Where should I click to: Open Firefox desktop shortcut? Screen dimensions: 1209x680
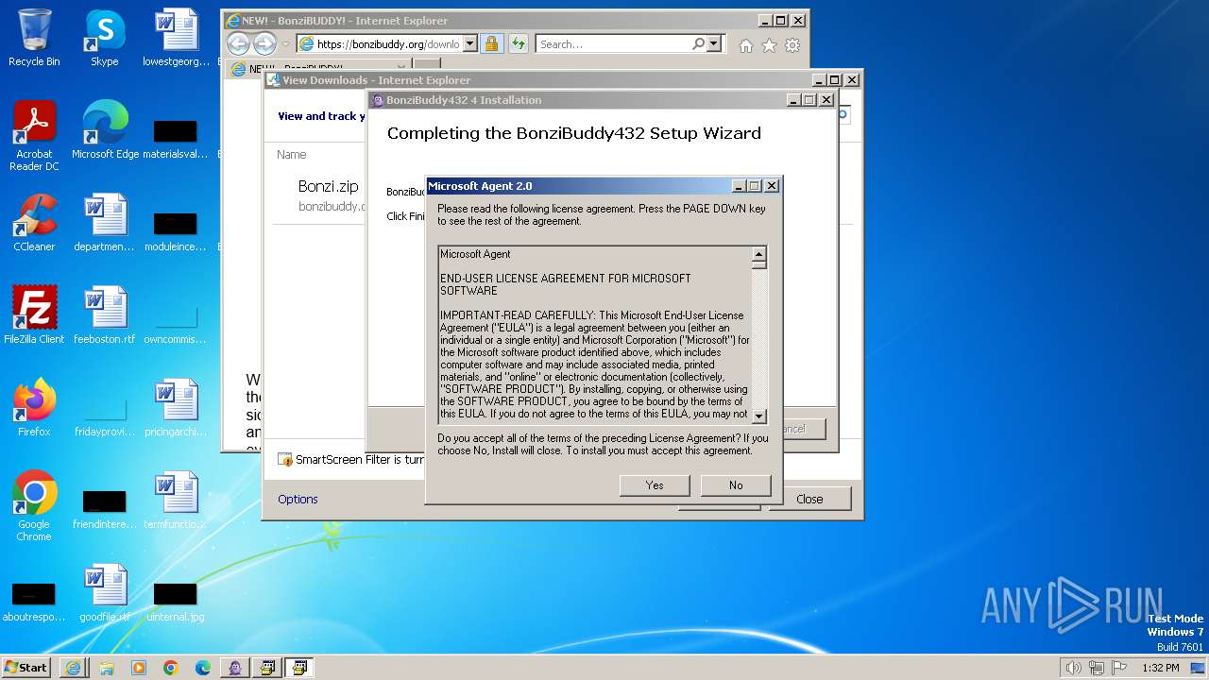pyautogui.click(x=34, y=408)
